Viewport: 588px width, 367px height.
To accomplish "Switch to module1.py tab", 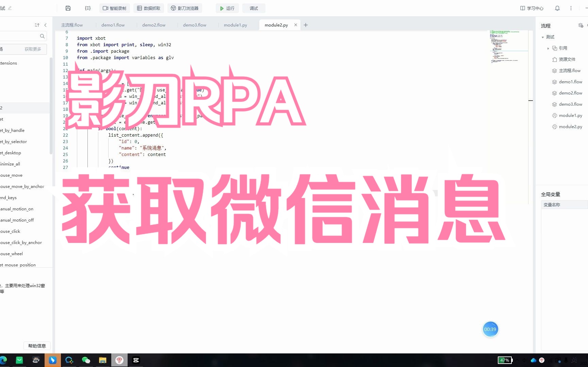I will click(235, 25).
